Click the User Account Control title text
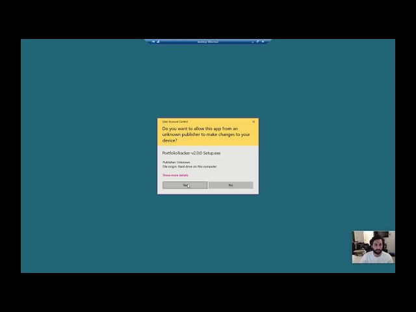This screenshot has width=416, height=312. click(x=175, y=122)
